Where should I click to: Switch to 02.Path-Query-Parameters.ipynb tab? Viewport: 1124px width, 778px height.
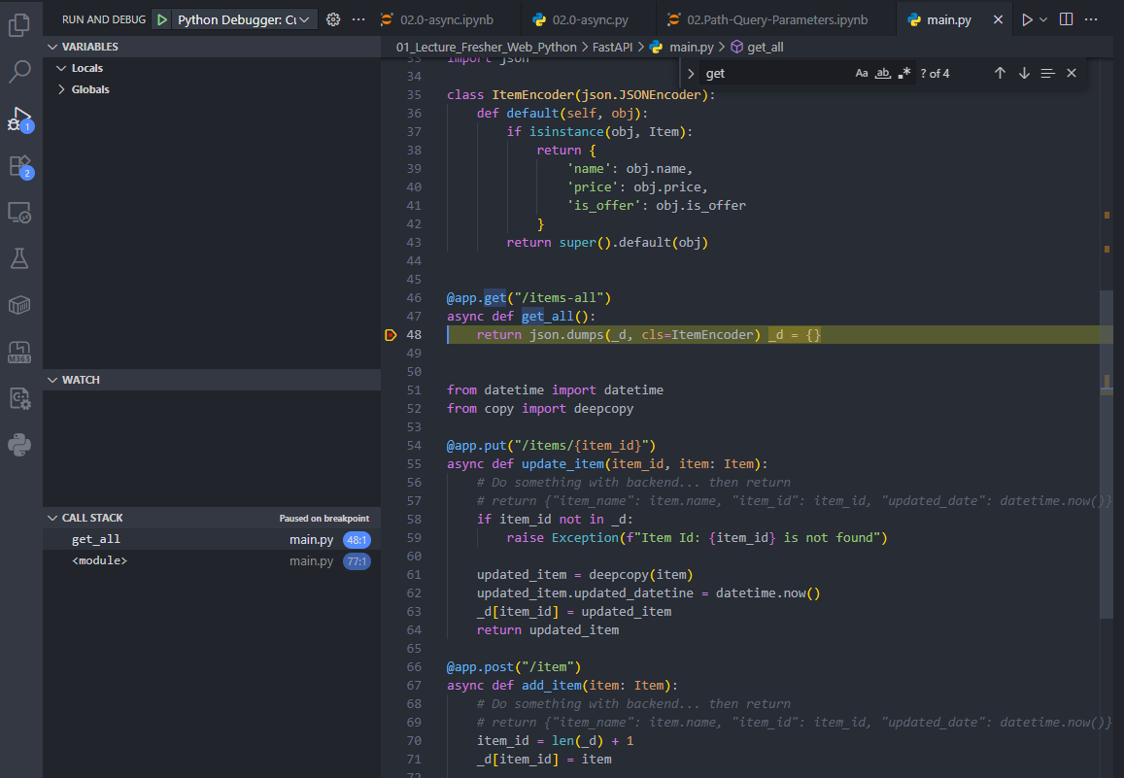tap(777, 20)
